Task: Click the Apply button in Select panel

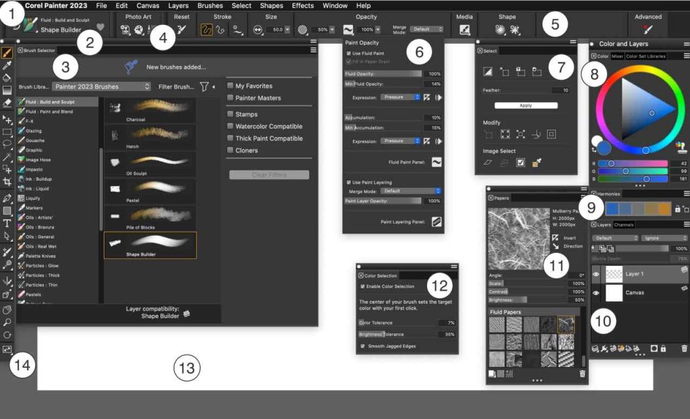Action: pos(526,105)
